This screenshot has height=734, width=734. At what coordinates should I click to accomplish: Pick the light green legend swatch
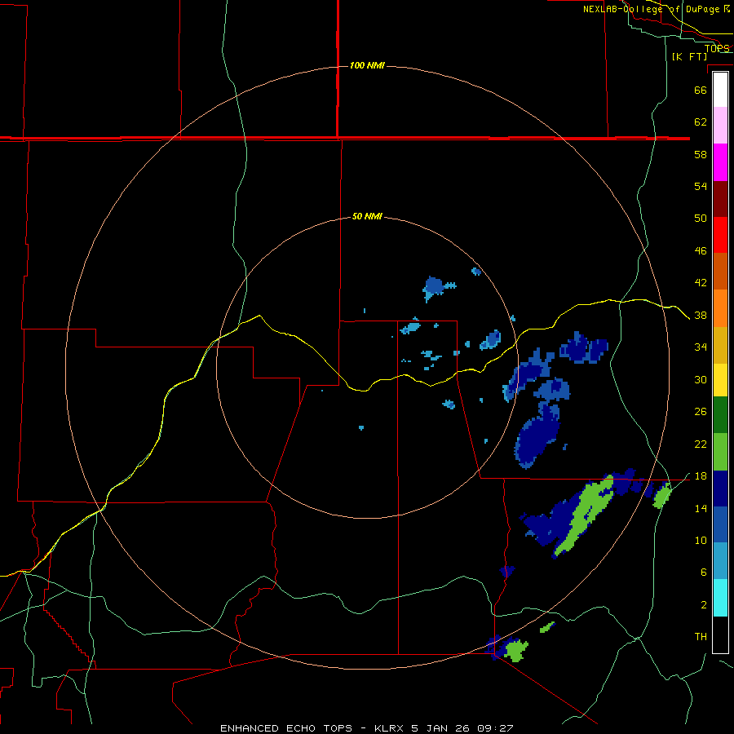coord(720,452)
